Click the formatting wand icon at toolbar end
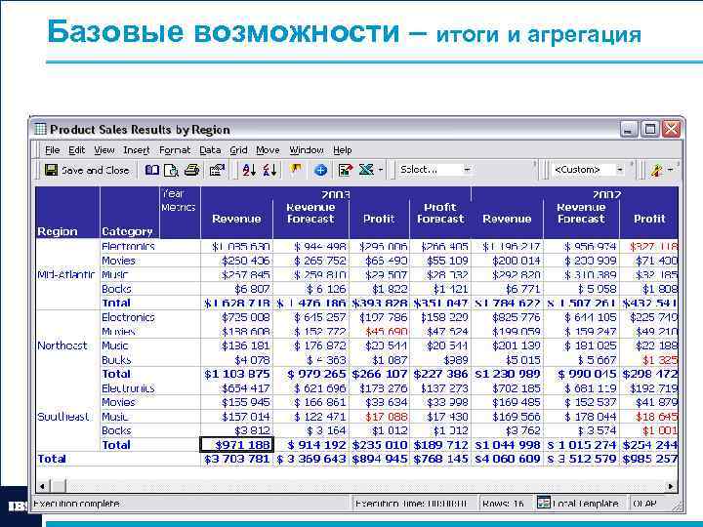Viewport: 703px width, 527px height. point(656,170)
